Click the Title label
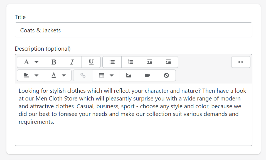This screenshot has height=160, width=266. [x=20, y=17]
